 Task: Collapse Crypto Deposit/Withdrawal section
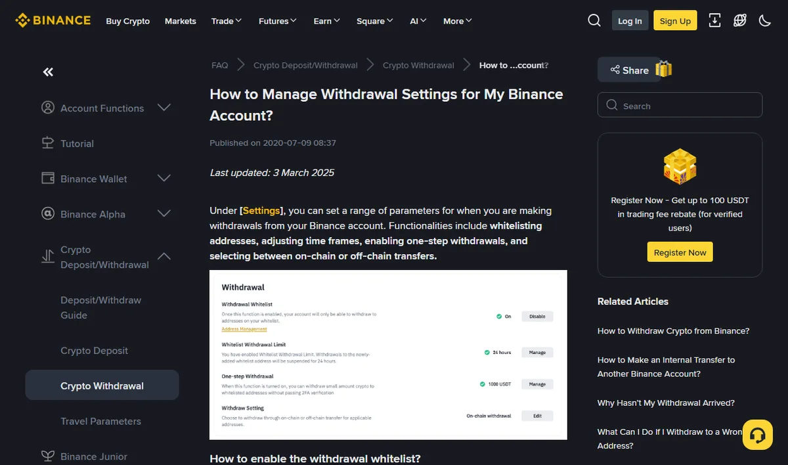164,257
